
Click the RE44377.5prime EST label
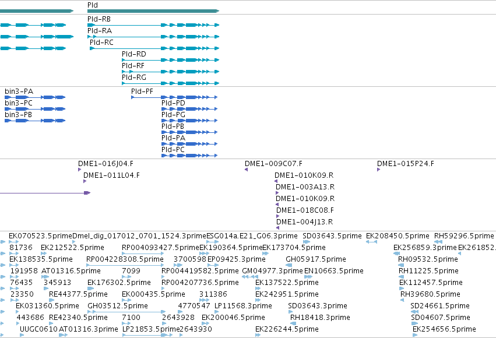click(x=79, y=295)
